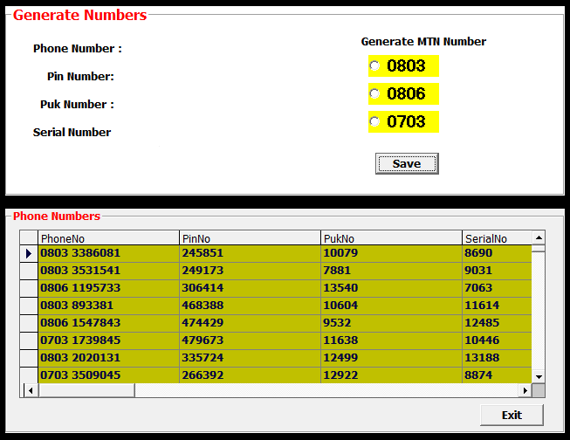Click PinNo cell 335724
The height and width of the screenshot is (440, 570).
pos(251,358)
